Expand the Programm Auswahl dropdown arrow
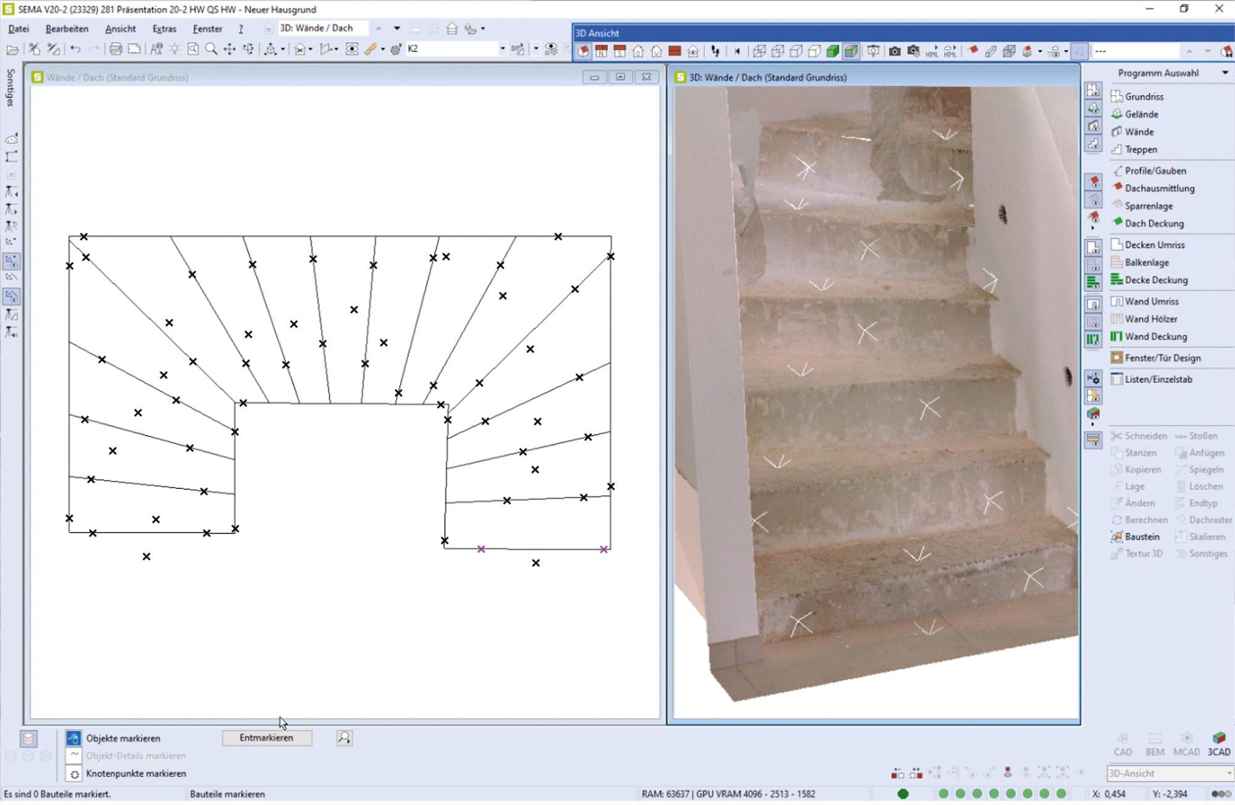The height and width of the screenshot is (805, 1235). (1225, 73)
